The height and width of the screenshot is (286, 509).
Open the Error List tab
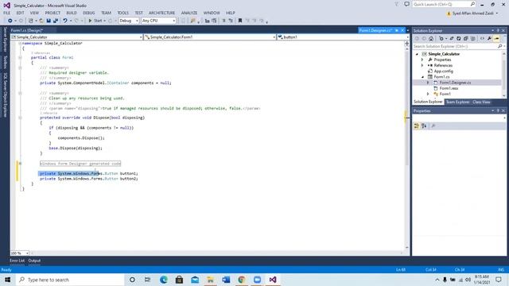click(17, 261)
